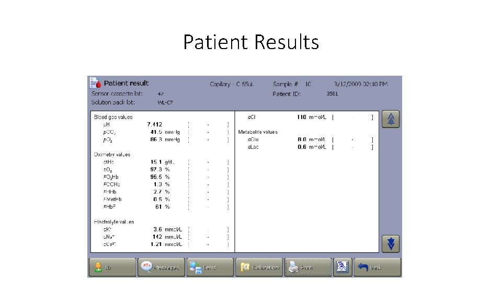Select the ctHb value 15.1 g/dL
The width and height of the screenshot is (502, 282).
[163, 162]
